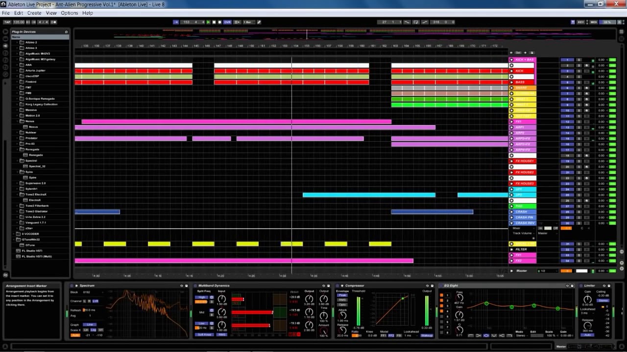Select FL Studio VSTi (Multi) entry
The image size is (627, 352).
(x=37, y=256)
